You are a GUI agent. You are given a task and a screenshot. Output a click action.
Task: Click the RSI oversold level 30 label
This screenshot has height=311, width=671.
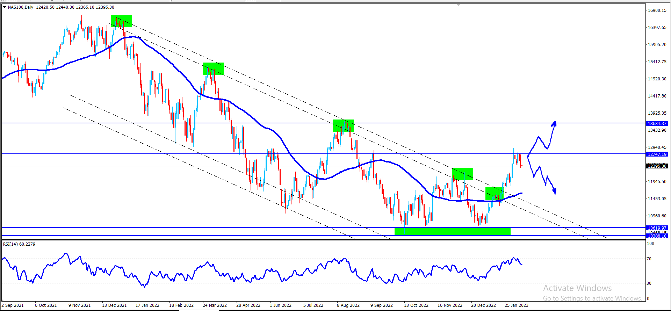[x=649, y=283]
